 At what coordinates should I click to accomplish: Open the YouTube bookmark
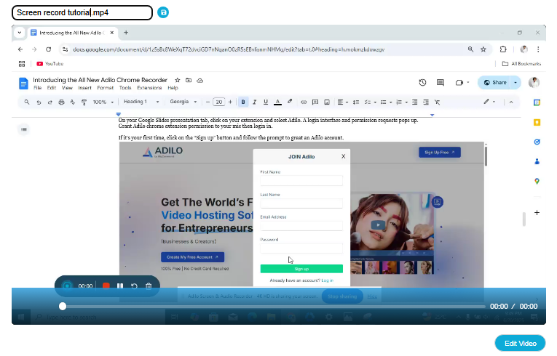click(50, 64)
